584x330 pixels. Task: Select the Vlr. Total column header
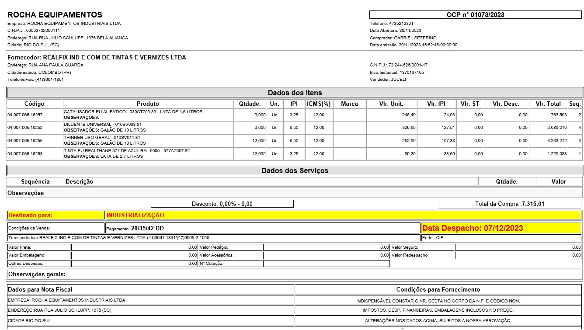pyautogui.click(x=548, y=104)
